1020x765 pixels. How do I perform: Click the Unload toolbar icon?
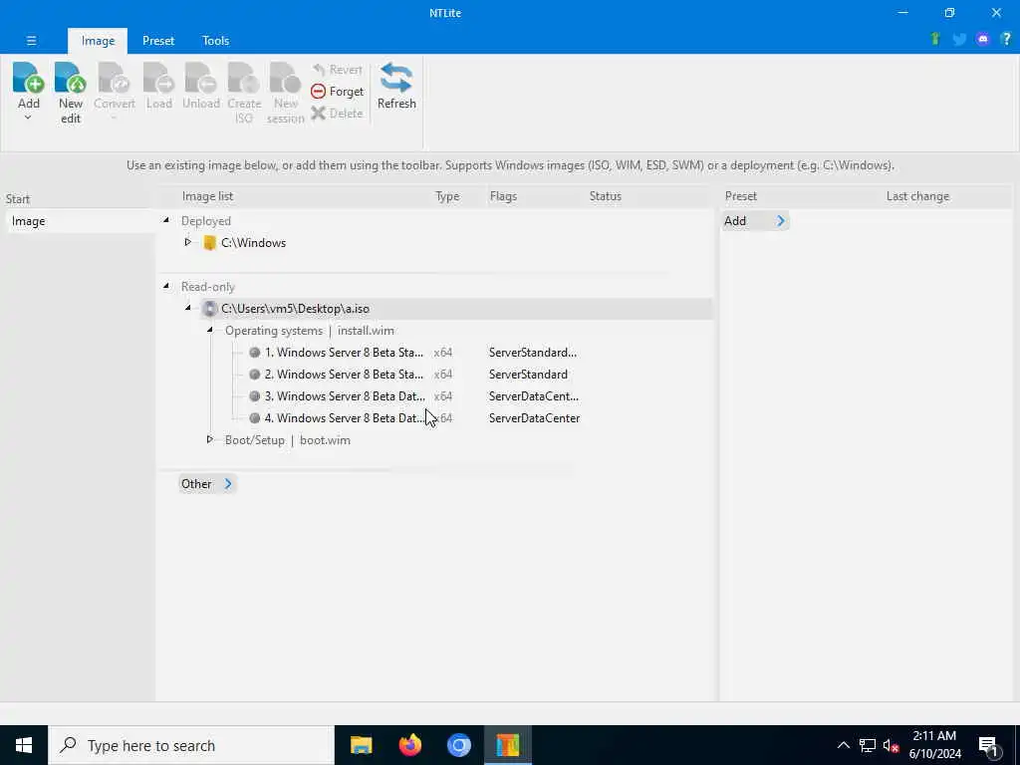tap(200, 78)
